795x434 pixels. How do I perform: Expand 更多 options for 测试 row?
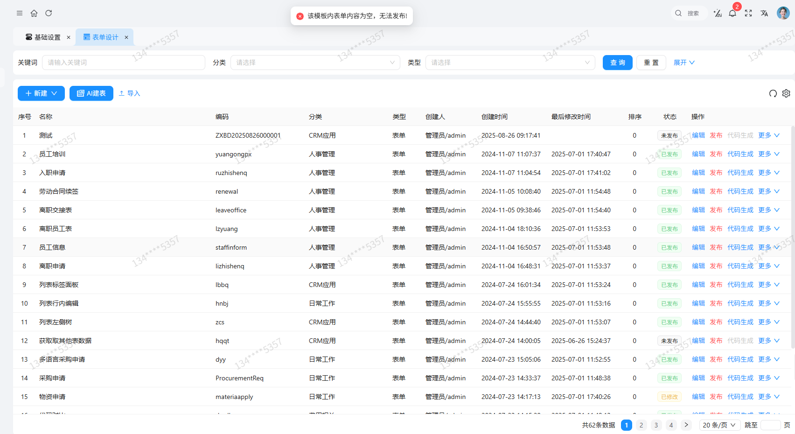coord(768,135)
